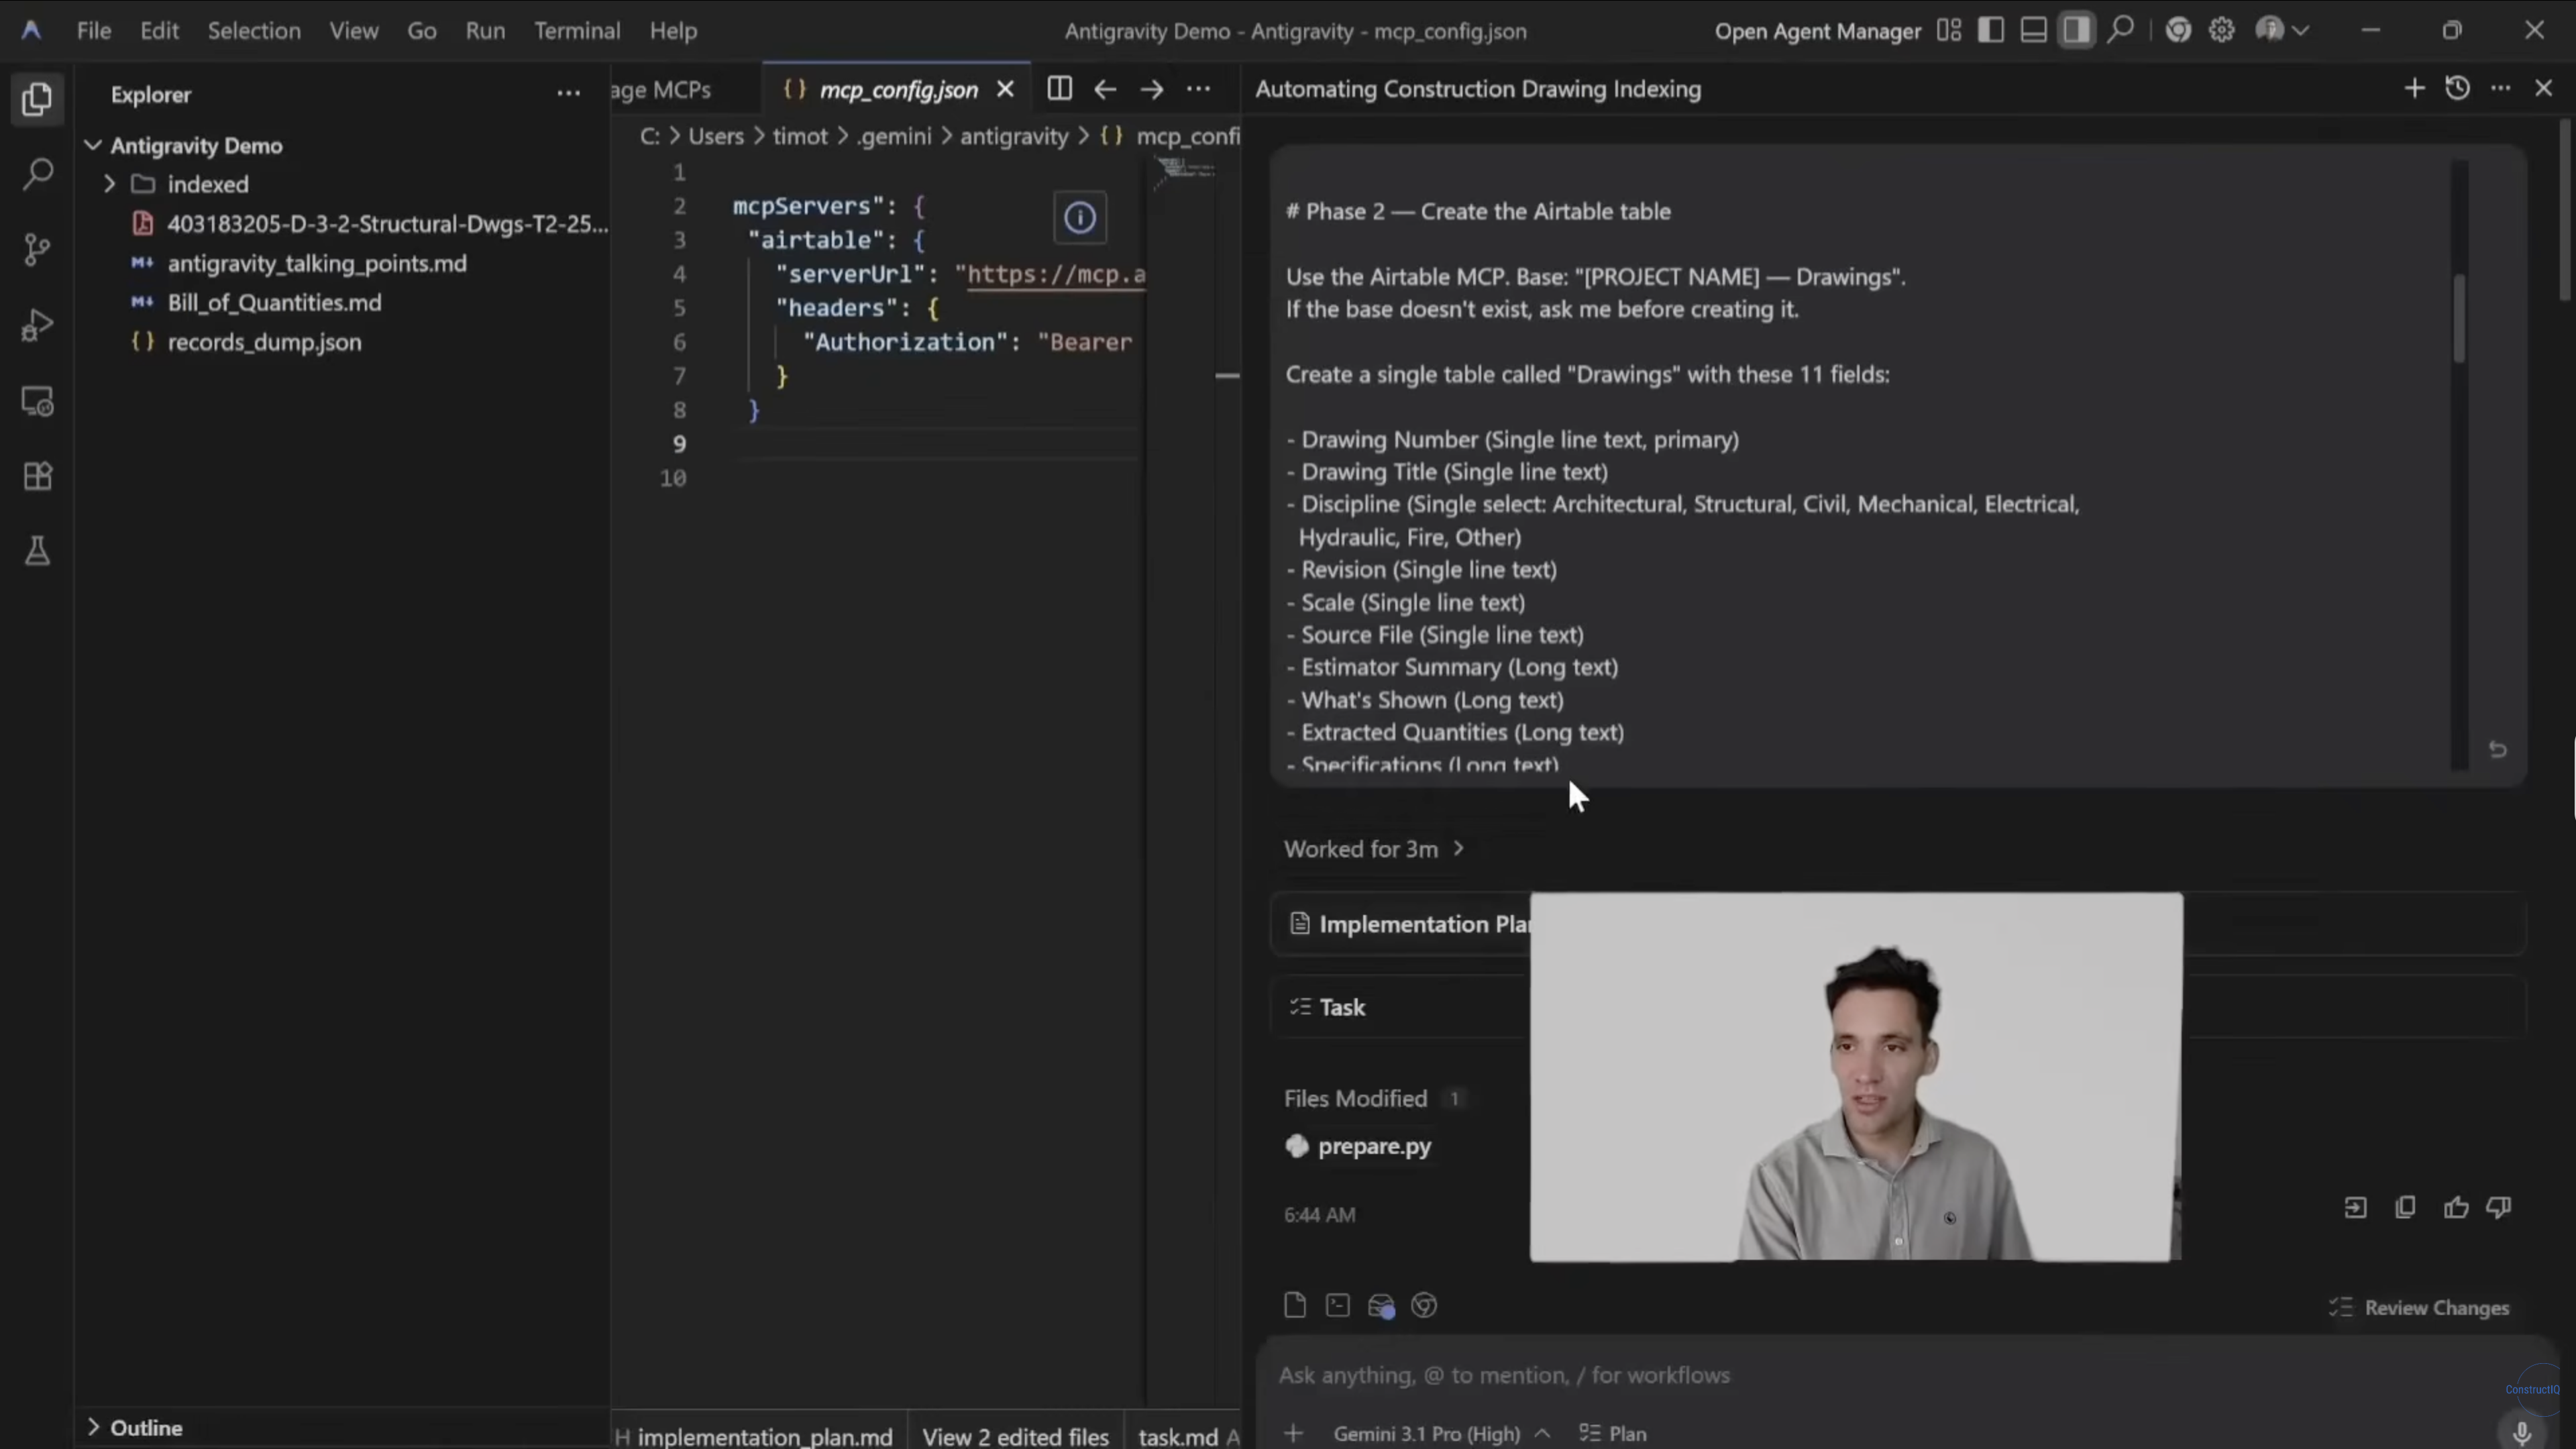Start a new chat with plus icon
The height and width of the screenshot is (1449, 2576).
[x=2414, y=88]
